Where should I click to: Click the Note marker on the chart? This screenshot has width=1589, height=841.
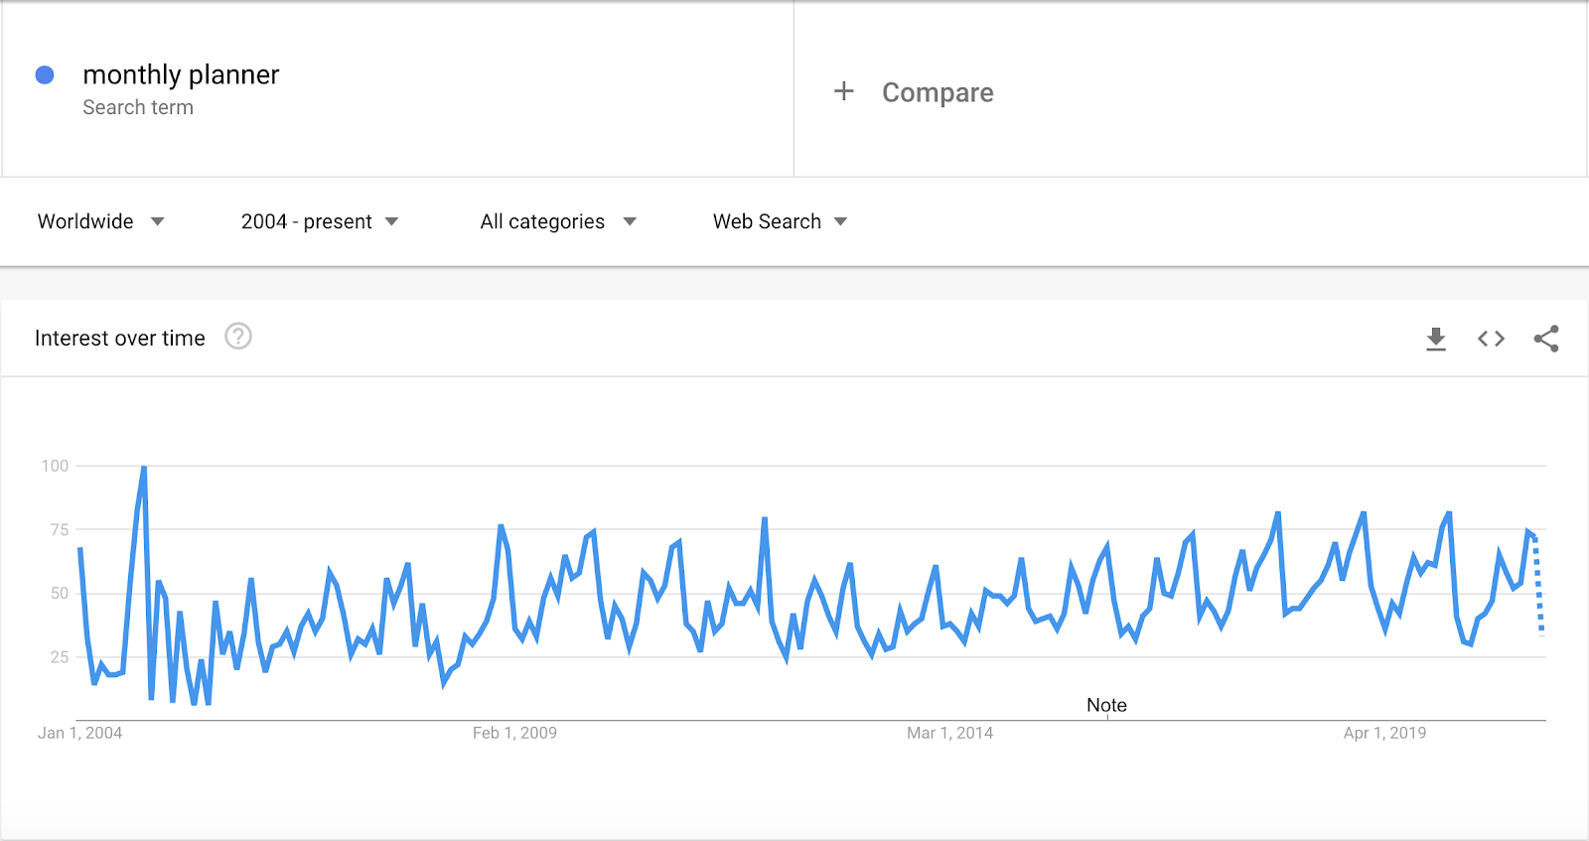1106,705
